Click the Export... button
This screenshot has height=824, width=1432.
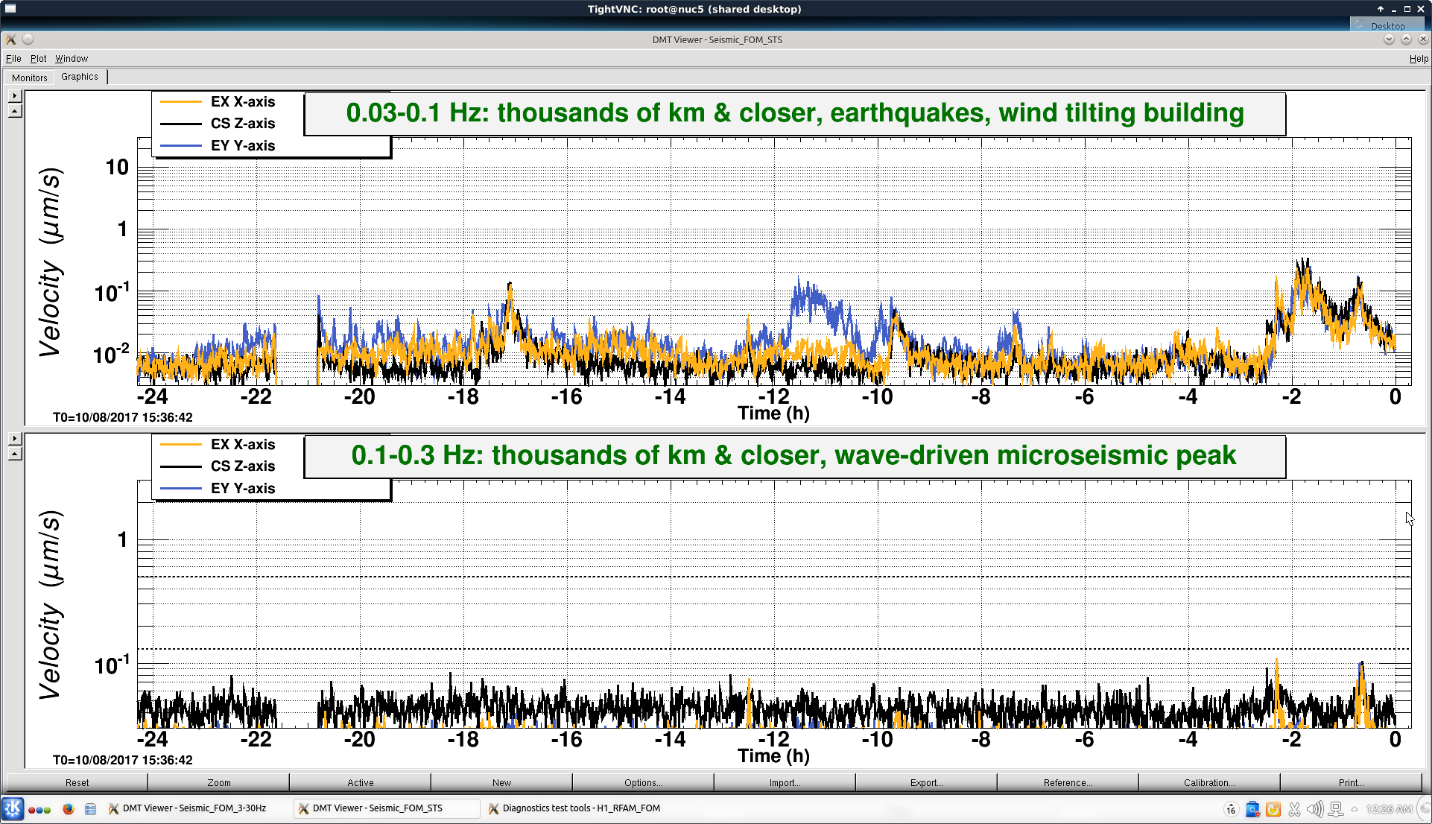tap(926, 782)
